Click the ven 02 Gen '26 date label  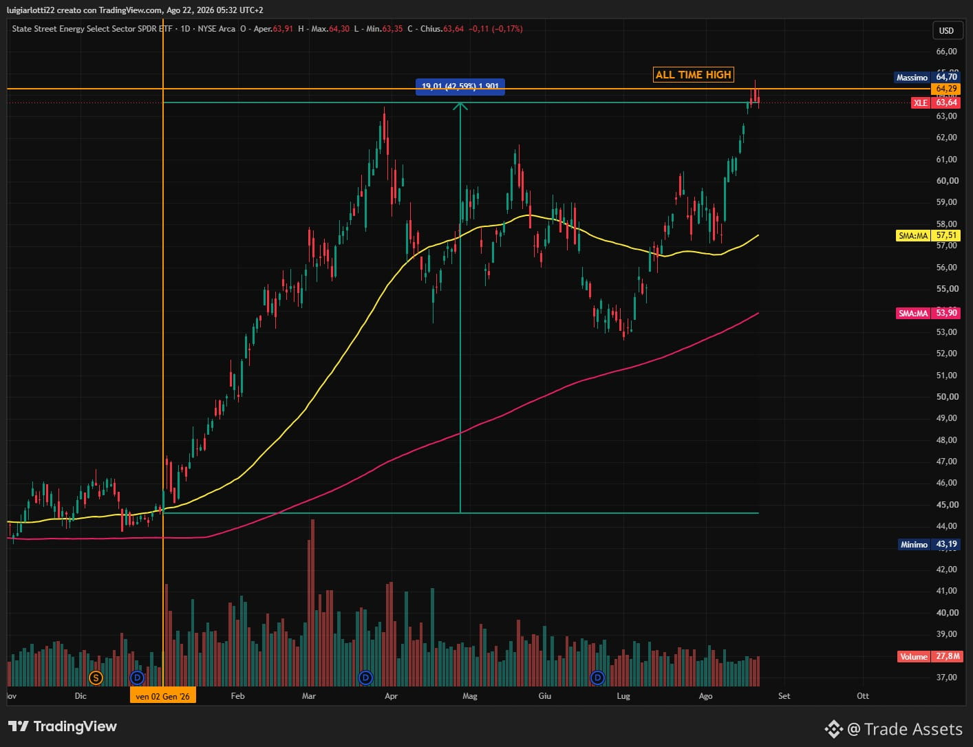(x=163, y=696)
